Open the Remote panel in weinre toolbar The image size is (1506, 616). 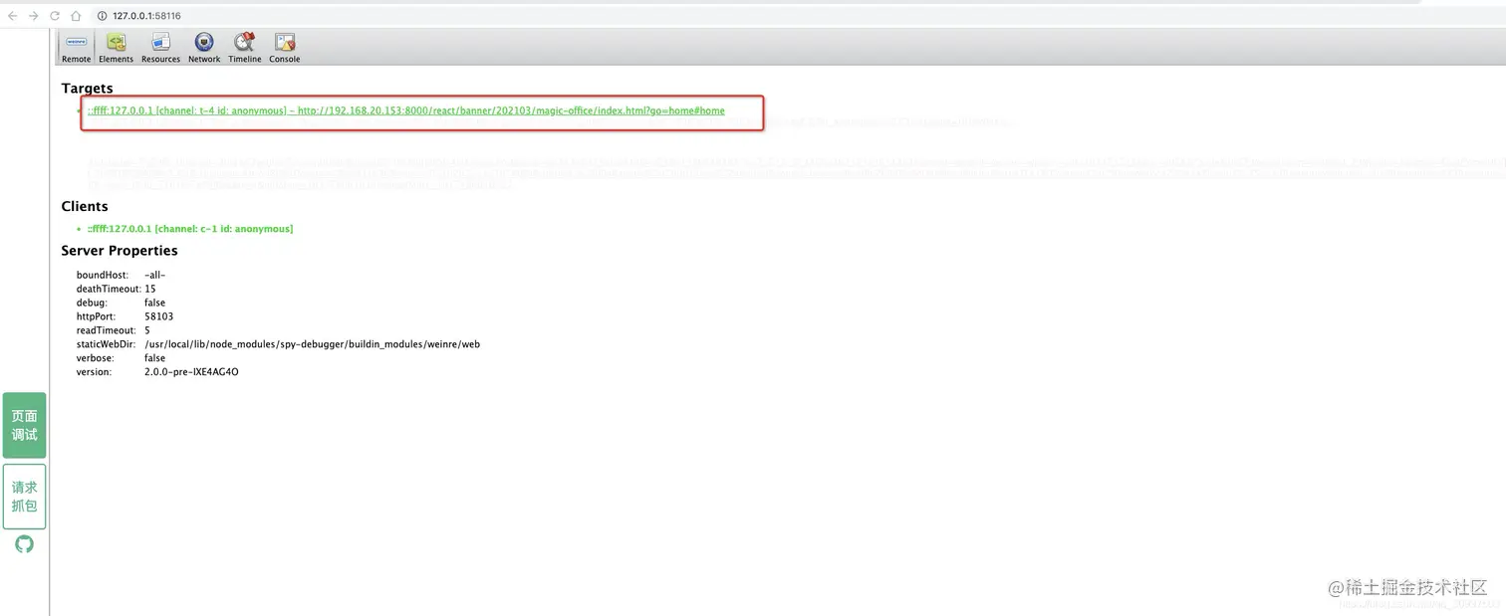(x=76, y=47)
